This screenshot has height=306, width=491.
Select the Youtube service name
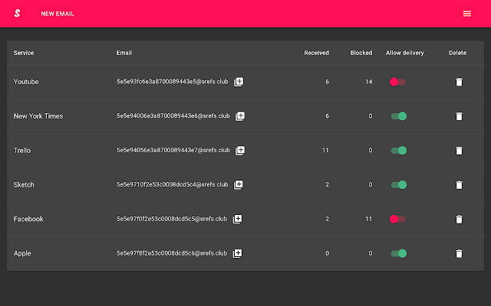pos(26,82)
